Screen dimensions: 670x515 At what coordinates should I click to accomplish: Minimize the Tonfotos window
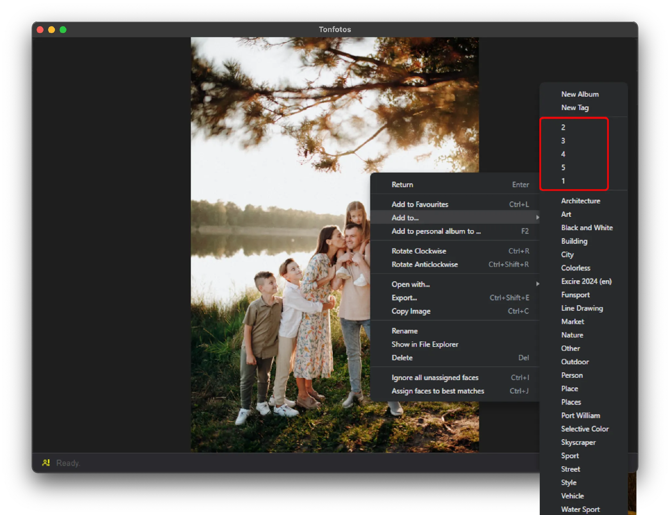(52, 30)
